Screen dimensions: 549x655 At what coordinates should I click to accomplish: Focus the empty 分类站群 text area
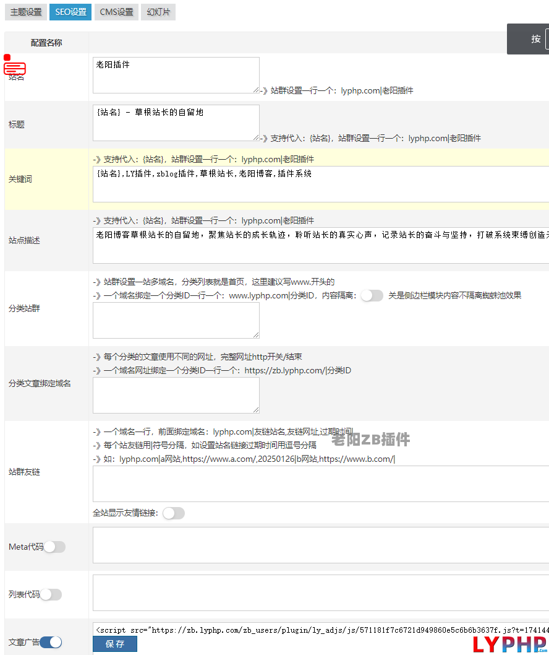pyautogui.click(x=176, y=321)
